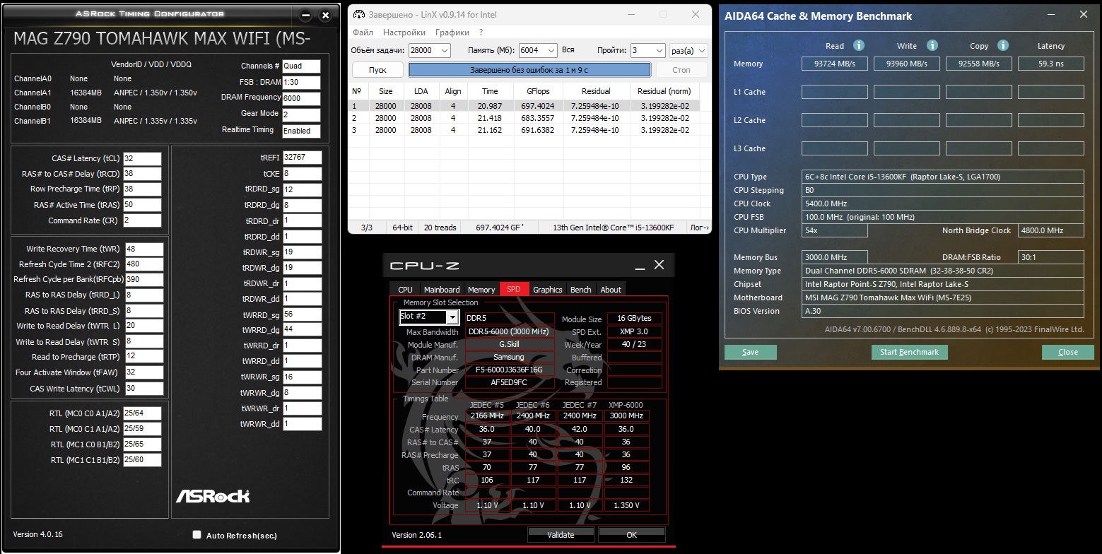Open the Настройки menu in LinX

404,33
